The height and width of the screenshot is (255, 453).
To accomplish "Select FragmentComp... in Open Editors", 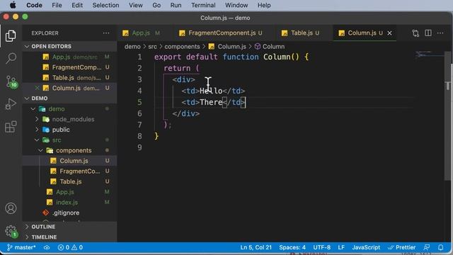I will coord(69,67).
